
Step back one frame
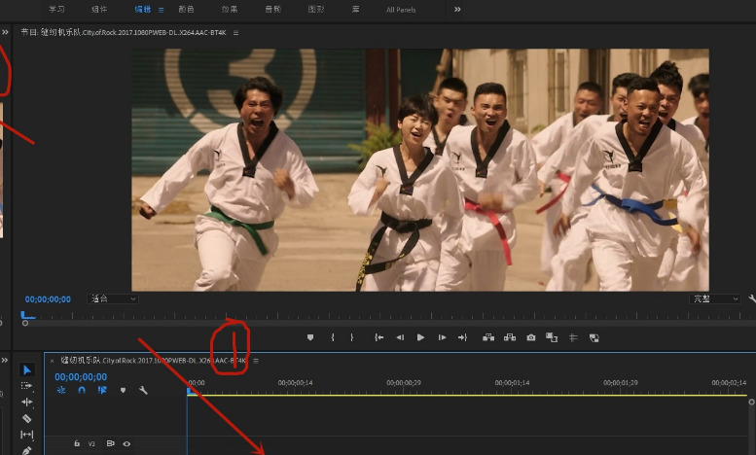[x=400, y=337]
